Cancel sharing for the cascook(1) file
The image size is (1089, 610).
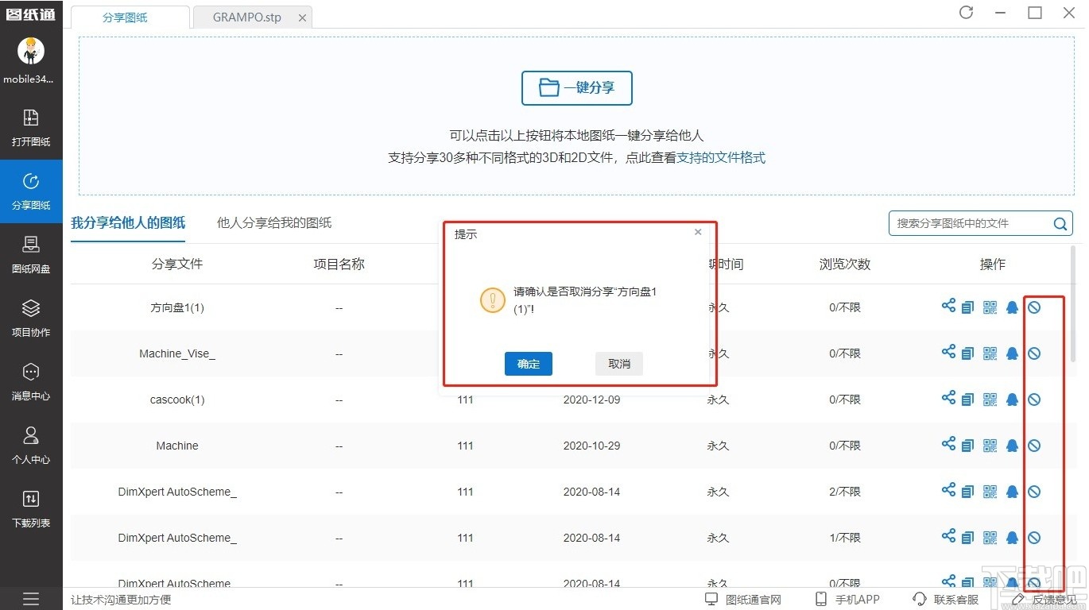point(1034,398)
